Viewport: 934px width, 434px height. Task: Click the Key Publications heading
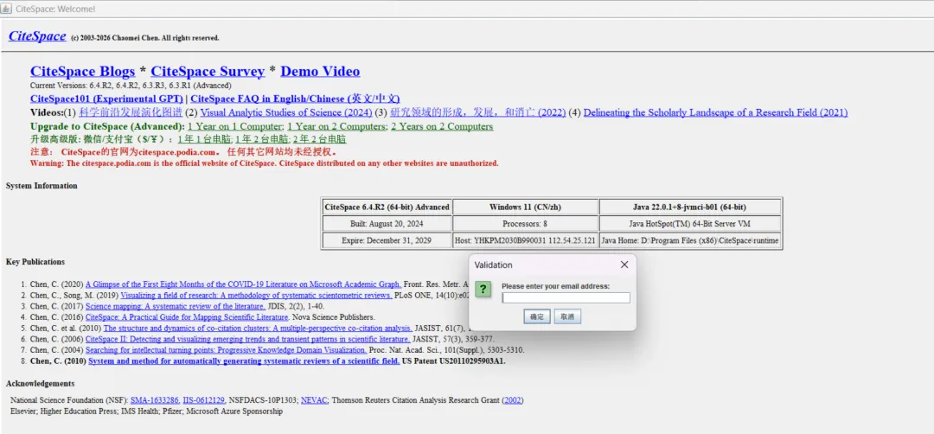pos(35,262)
